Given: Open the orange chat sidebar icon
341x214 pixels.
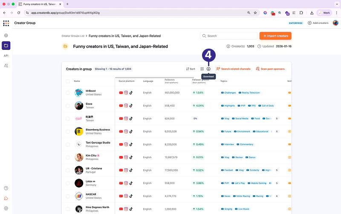Looking at the screenshot, I should pos(6,198).
